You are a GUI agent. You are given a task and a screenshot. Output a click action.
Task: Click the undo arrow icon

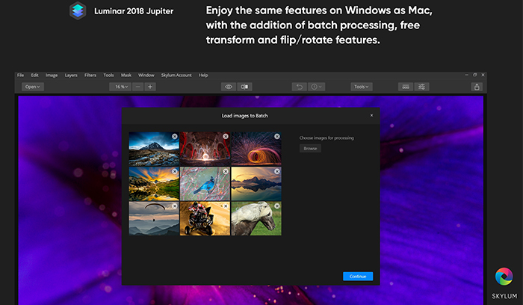299,87
